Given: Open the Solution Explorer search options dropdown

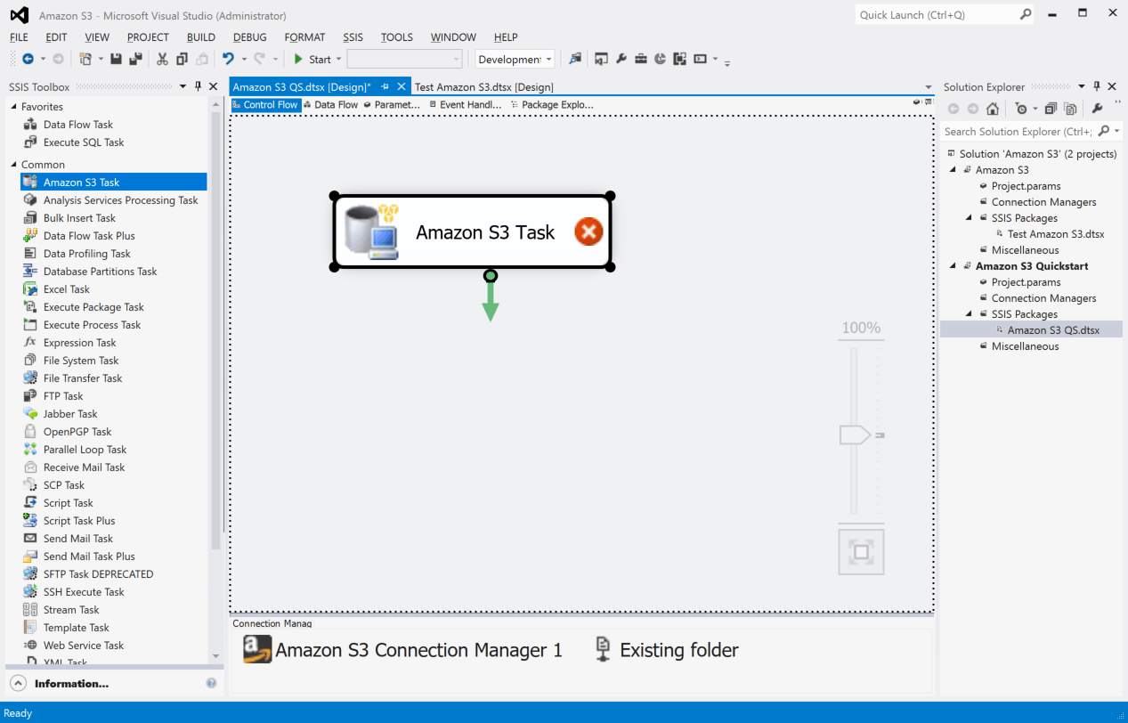Looking at the screenshot, I should pos(1116,131).
